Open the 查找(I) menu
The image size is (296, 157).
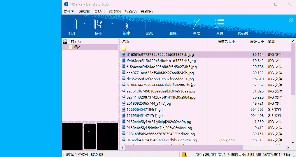click(x=99, y=11)
